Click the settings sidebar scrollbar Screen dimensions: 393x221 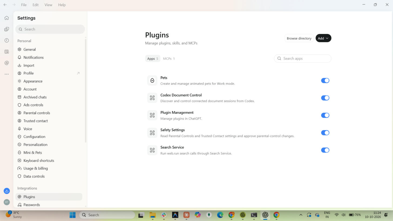point(86,90)
